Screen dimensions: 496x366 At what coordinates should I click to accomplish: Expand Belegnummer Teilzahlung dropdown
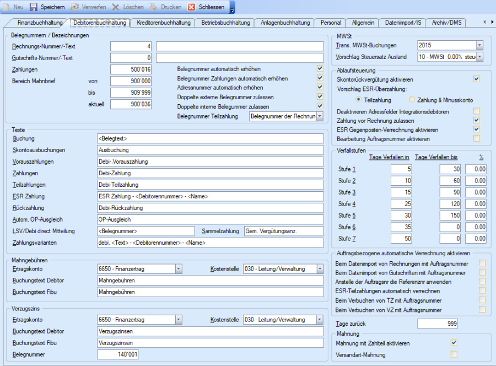pyautogui.click(x=320, y=116)
